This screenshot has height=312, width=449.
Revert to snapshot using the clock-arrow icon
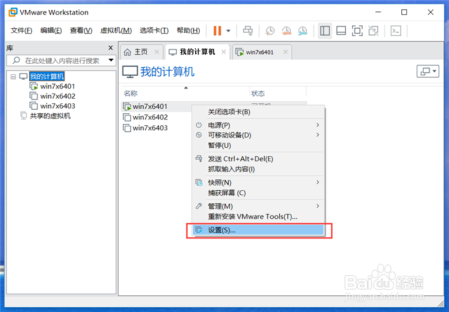[x=286, y=30]
